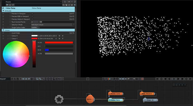Enable the Invert Order checkbox
Screen dimensions: 193x106
tap(32, 33)
